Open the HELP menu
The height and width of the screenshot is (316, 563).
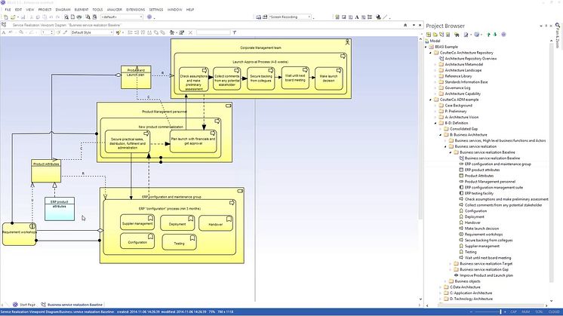click(x=190, y=10)
